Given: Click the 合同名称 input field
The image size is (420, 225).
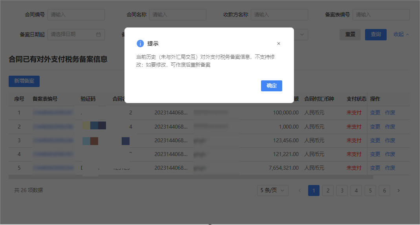Looking at the screenshot, I should pos(178,15).
